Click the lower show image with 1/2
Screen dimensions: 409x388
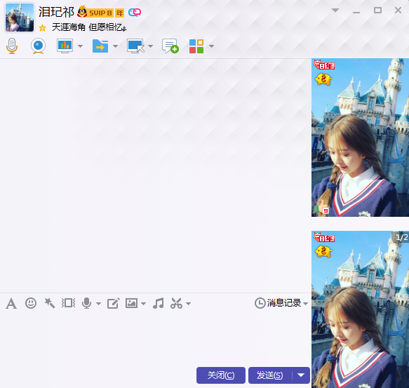pyautogui.click(x=360, y=309)
